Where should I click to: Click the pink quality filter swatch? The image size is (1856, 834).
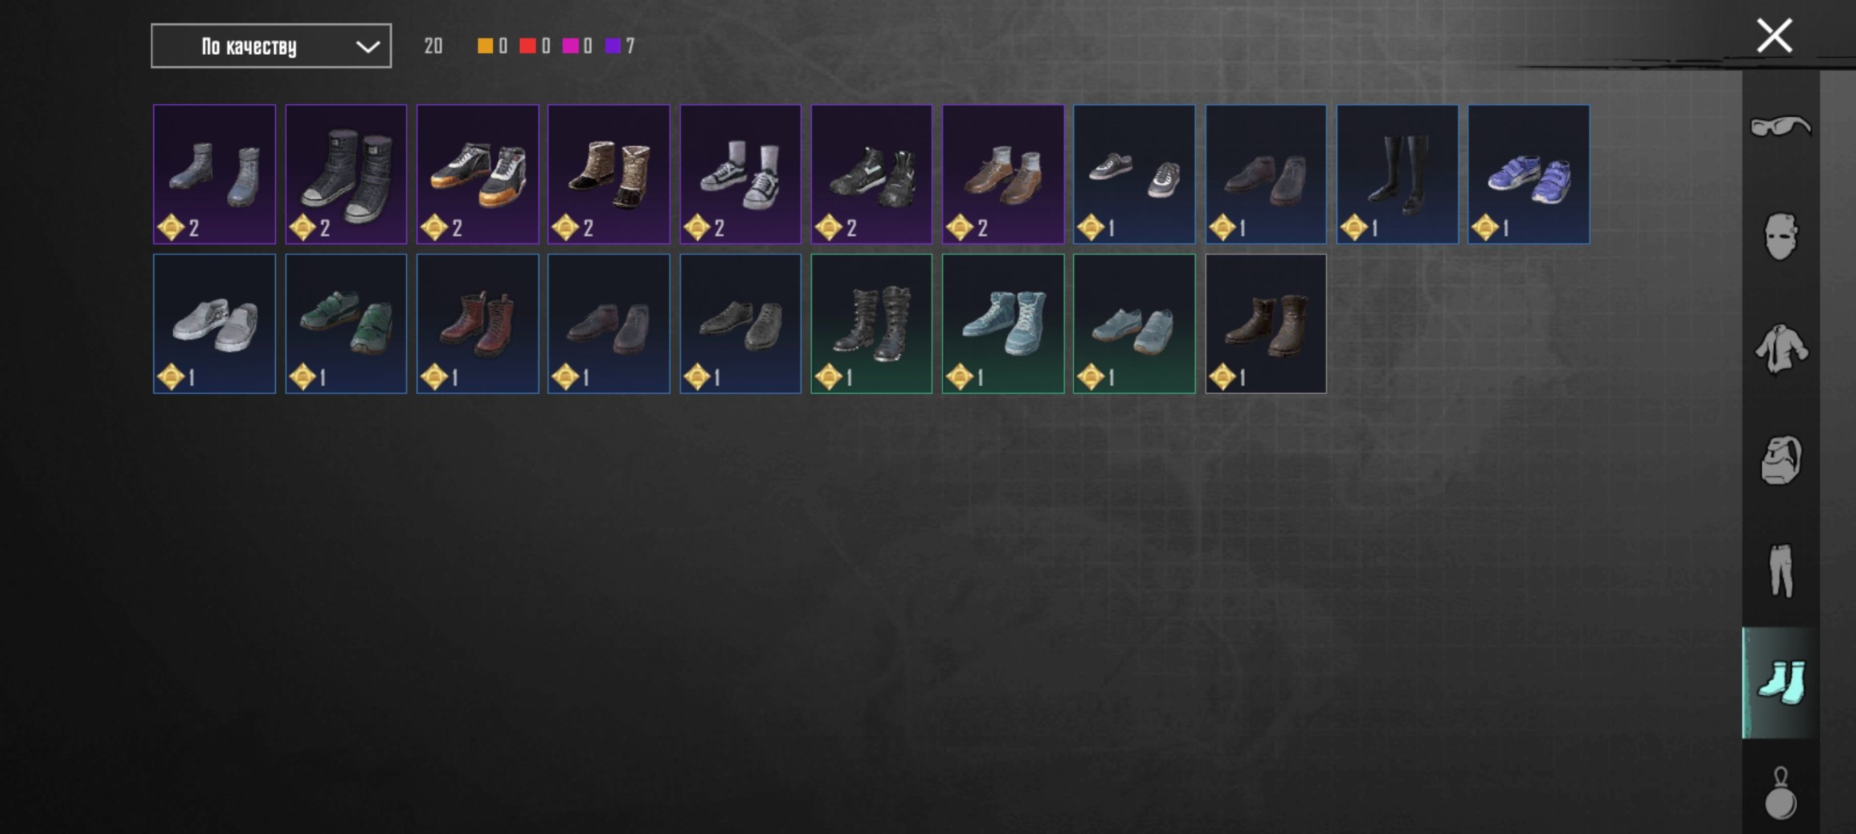point(570,46)
